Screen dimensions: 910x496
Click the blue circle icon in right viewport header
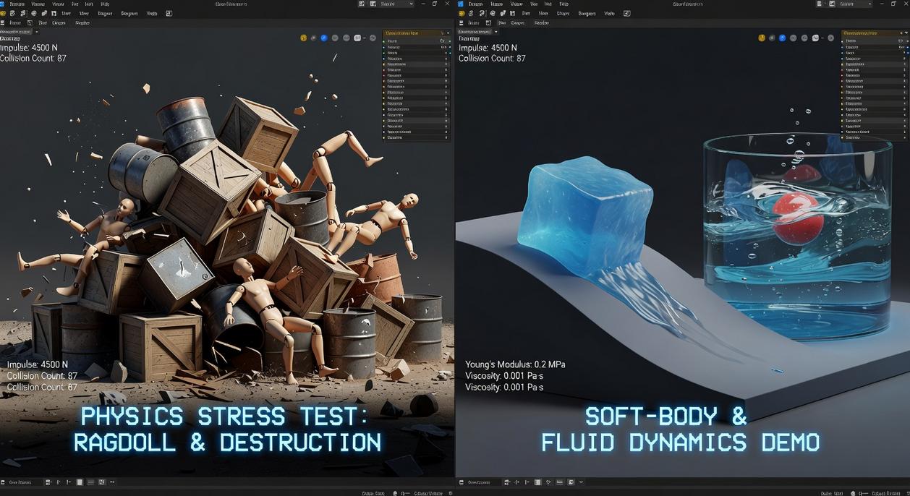pyautogui.click(x=782, y=38)
